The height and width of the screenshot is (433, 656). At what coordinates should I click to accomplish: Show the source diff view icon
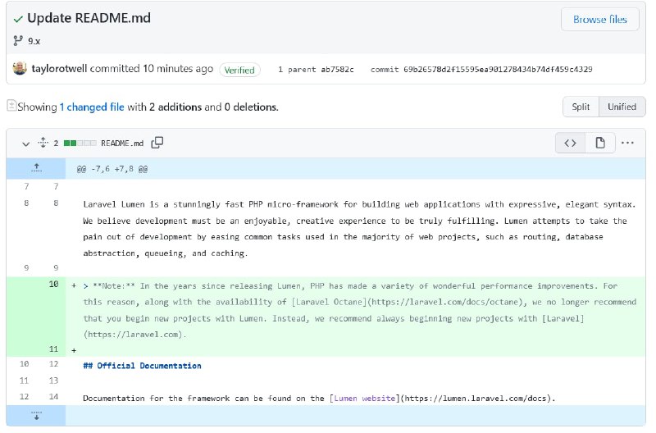pyautogui.click(x=570, y=143)
